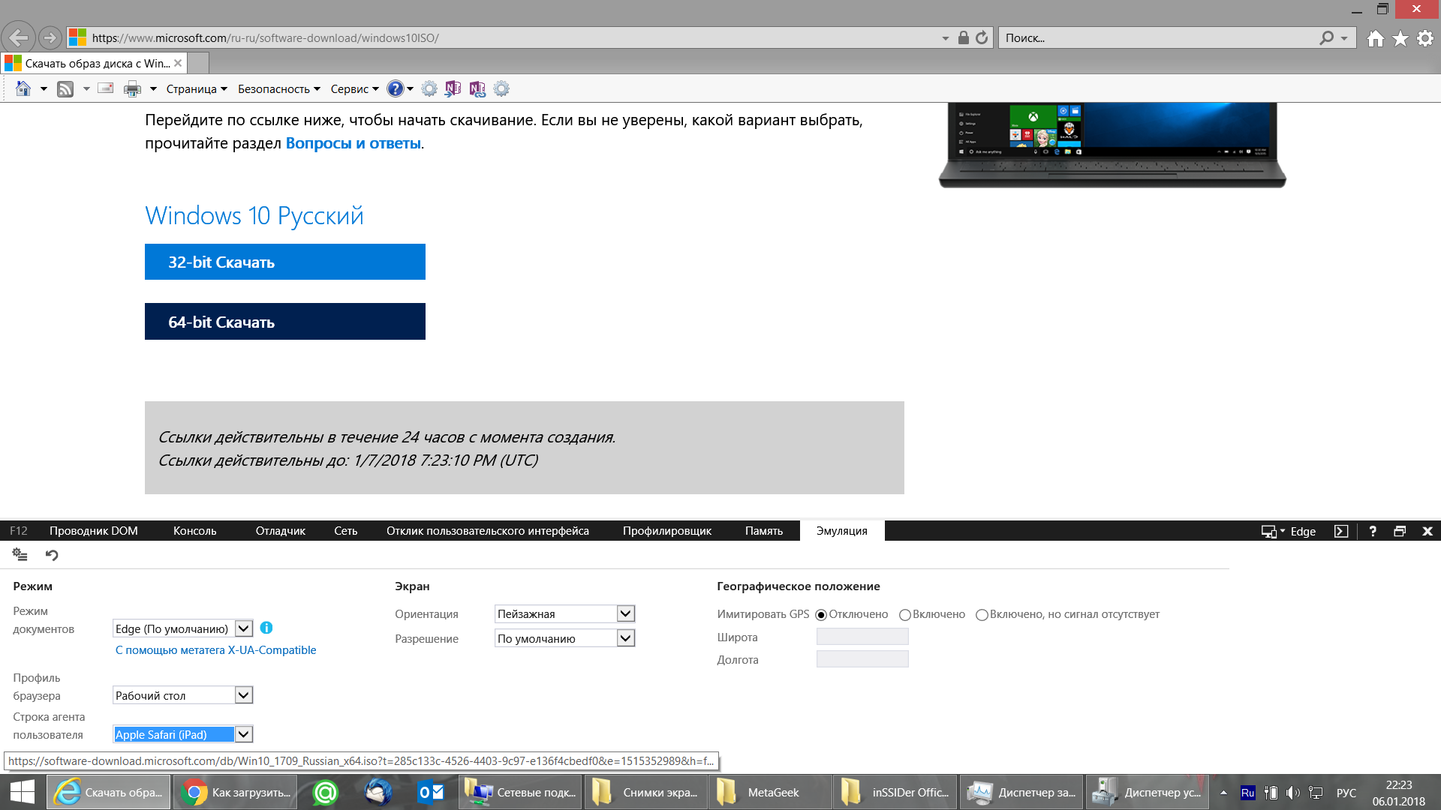Click the document mode info icon
Screen dimensions: 1441x810
pos(266,628)
